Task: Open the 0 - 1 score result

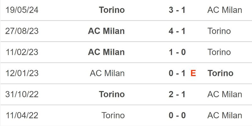Action: click(177, 73)
